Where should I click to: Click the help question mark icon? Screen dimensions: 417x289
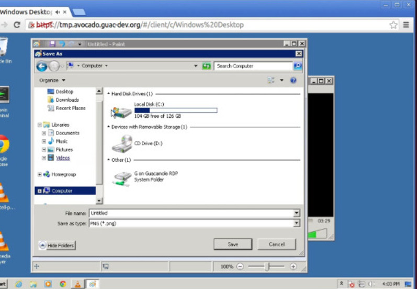tap(294, 80)
